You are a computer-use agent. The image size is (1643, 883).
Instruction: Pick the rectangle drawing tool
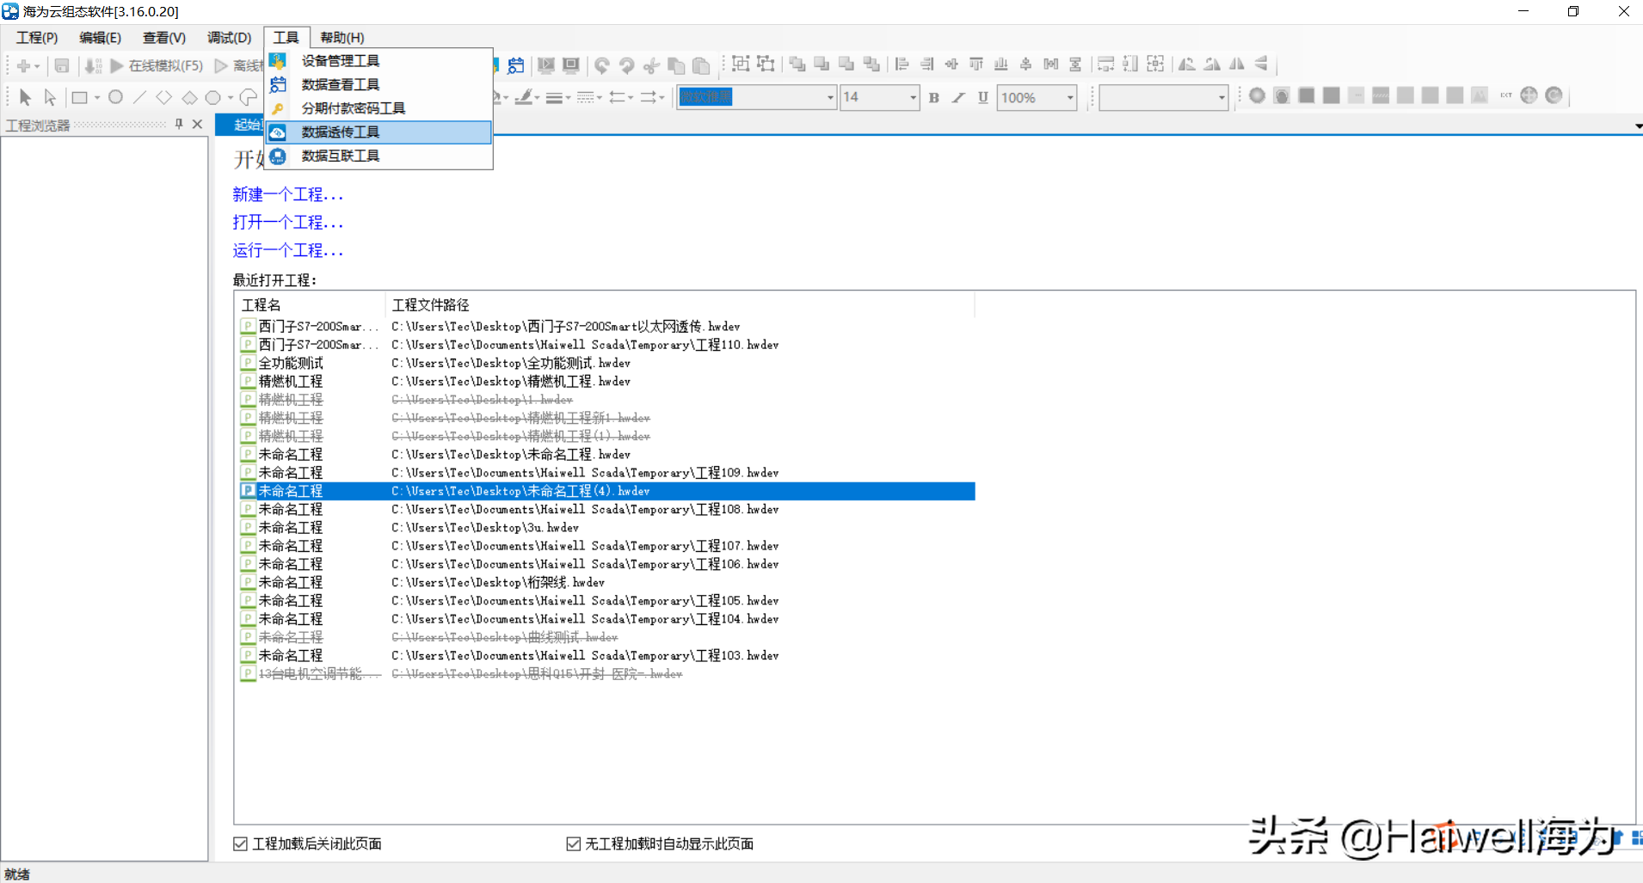(x=79, y=97)
